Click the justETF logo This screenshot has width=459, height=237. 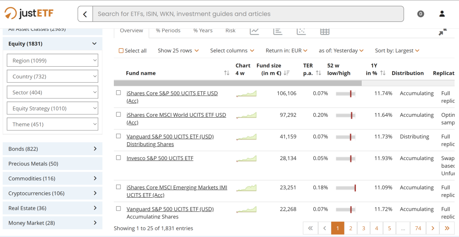29,13
